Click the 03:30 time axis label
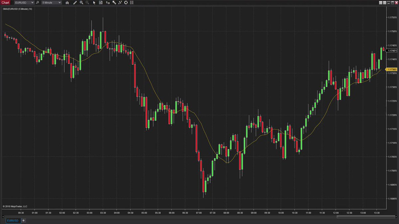399x224 pixels. pyautogui.click(x=103, y=213)
